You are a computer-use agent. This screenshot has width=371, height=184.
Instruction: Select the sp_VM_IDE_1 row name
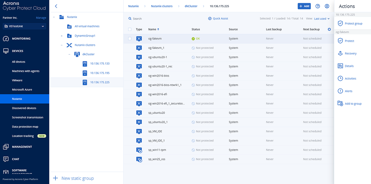point(157,141)
